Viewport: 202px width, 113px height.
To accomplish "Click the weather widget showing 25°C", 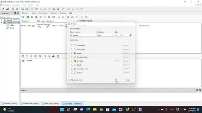I will tap(9, 110).
